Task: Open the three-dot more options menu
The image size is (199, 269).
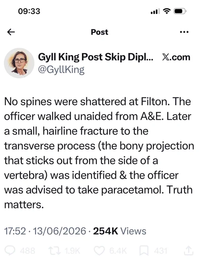Action: (184, 32)
